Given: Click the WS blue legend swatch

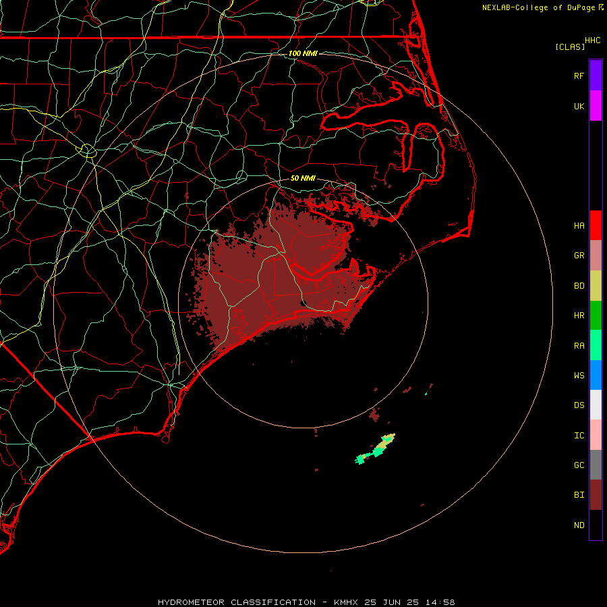Looking at the screenshot, I should point(596,375).
